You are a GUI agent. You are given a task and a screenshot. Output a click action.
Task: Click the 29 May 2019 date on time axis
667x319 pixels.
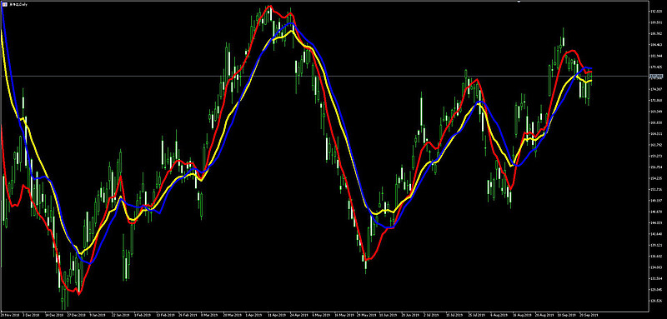pos(367,315)
